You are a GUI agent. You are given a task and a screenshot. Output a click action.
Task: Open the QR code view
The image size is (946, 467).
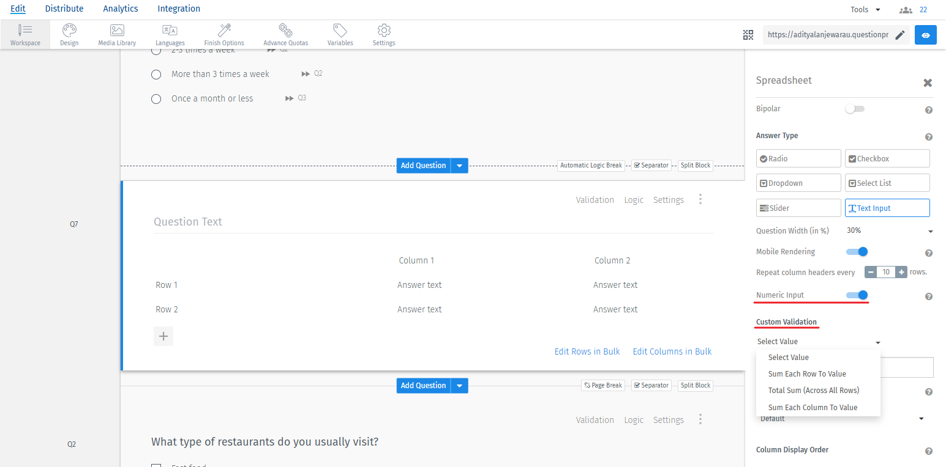(748, 35)
